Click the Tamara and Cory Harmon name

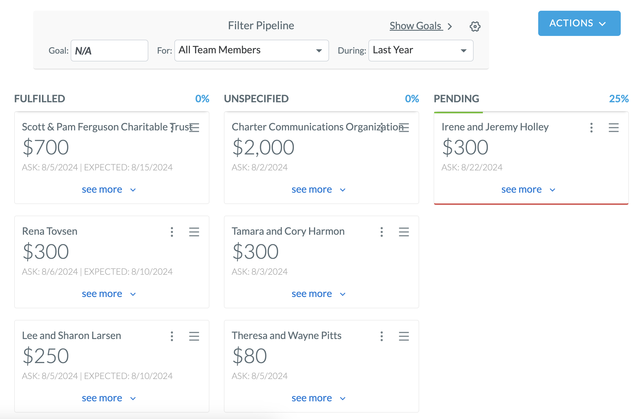[x=288, y=231]
